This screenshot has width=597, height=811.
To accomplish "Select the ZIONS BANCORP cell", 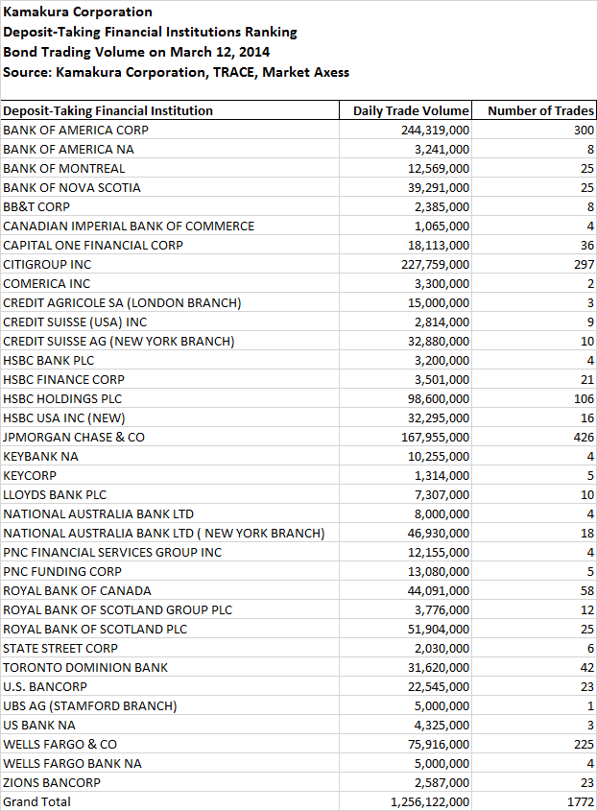I will (x=170, y=782).
